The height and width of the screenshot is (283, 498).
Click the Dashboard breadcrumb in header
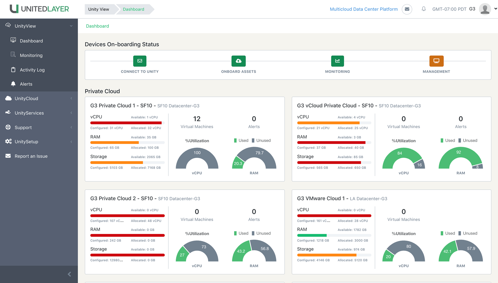133,9
